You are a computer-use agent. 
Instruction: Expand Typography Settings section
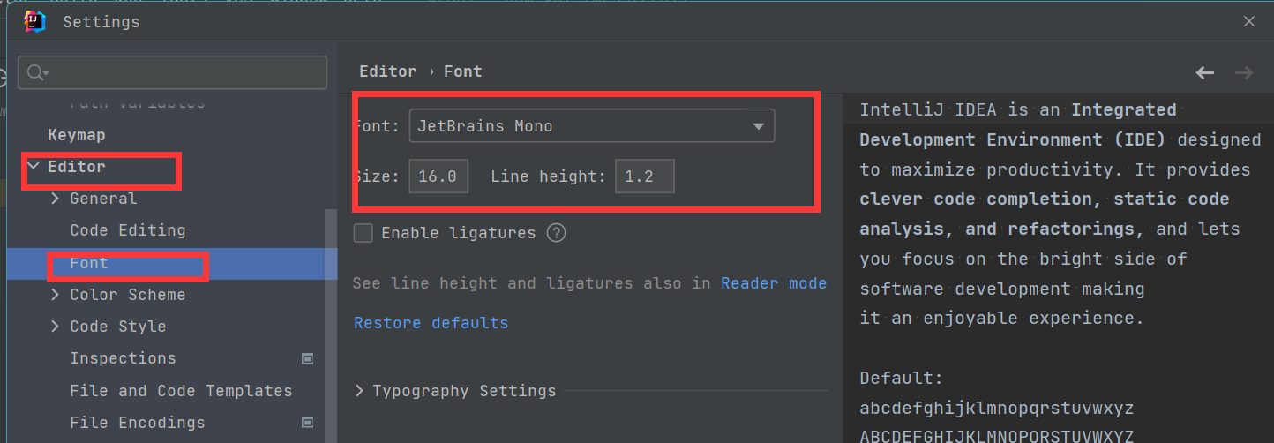[x=359, y=390]
